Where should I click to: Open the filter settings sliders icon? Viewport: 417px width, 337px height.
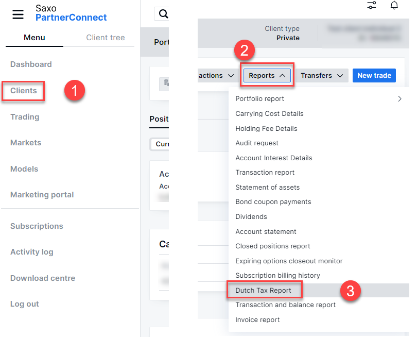pyautogui.click(x=371, y=5)
